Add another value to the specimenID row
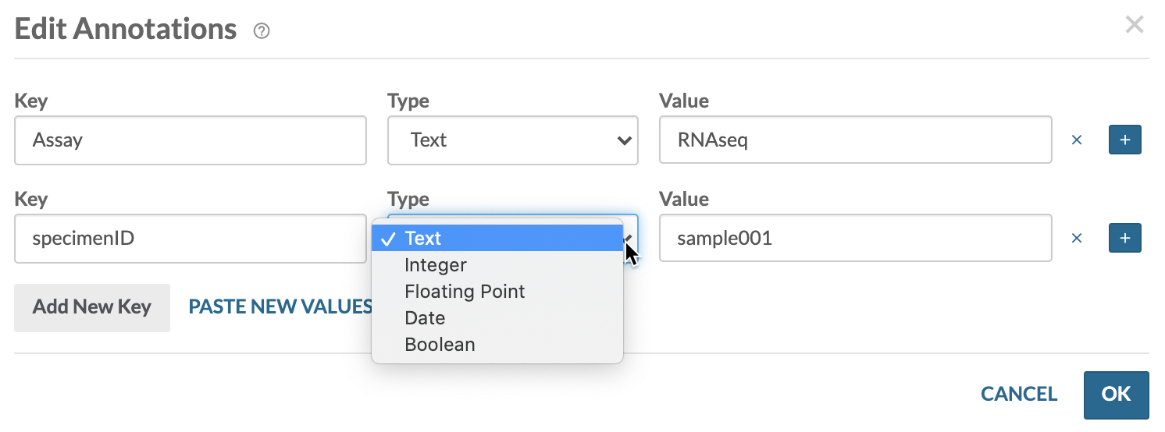The width and height of the screenshot is (1165, 432). pyautogui.click(x=1124, y=239)
